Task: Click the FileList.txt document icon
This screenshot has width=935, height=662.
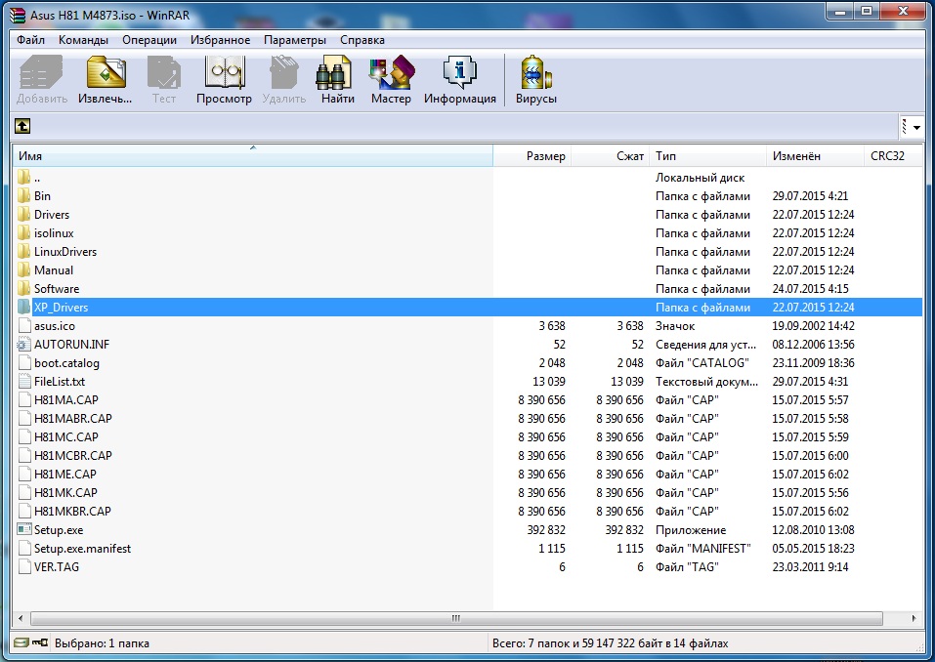Action: pos(24,381)
